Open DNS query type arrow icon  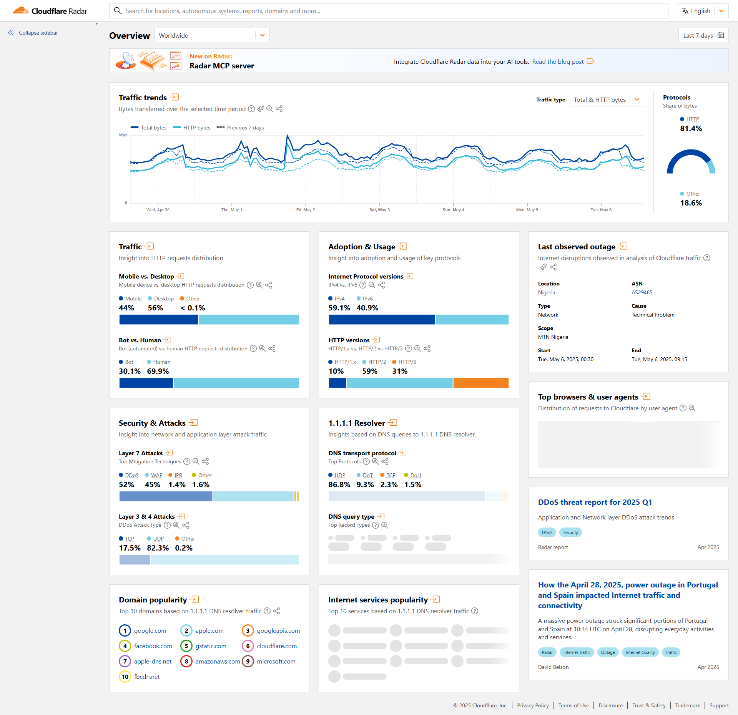pyautogui.click(x=381, y=516)
